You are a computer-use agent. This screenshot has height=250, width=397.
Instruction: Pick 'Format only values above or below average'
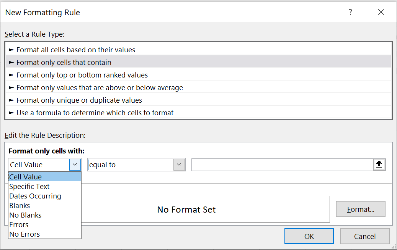click(100, 87)
